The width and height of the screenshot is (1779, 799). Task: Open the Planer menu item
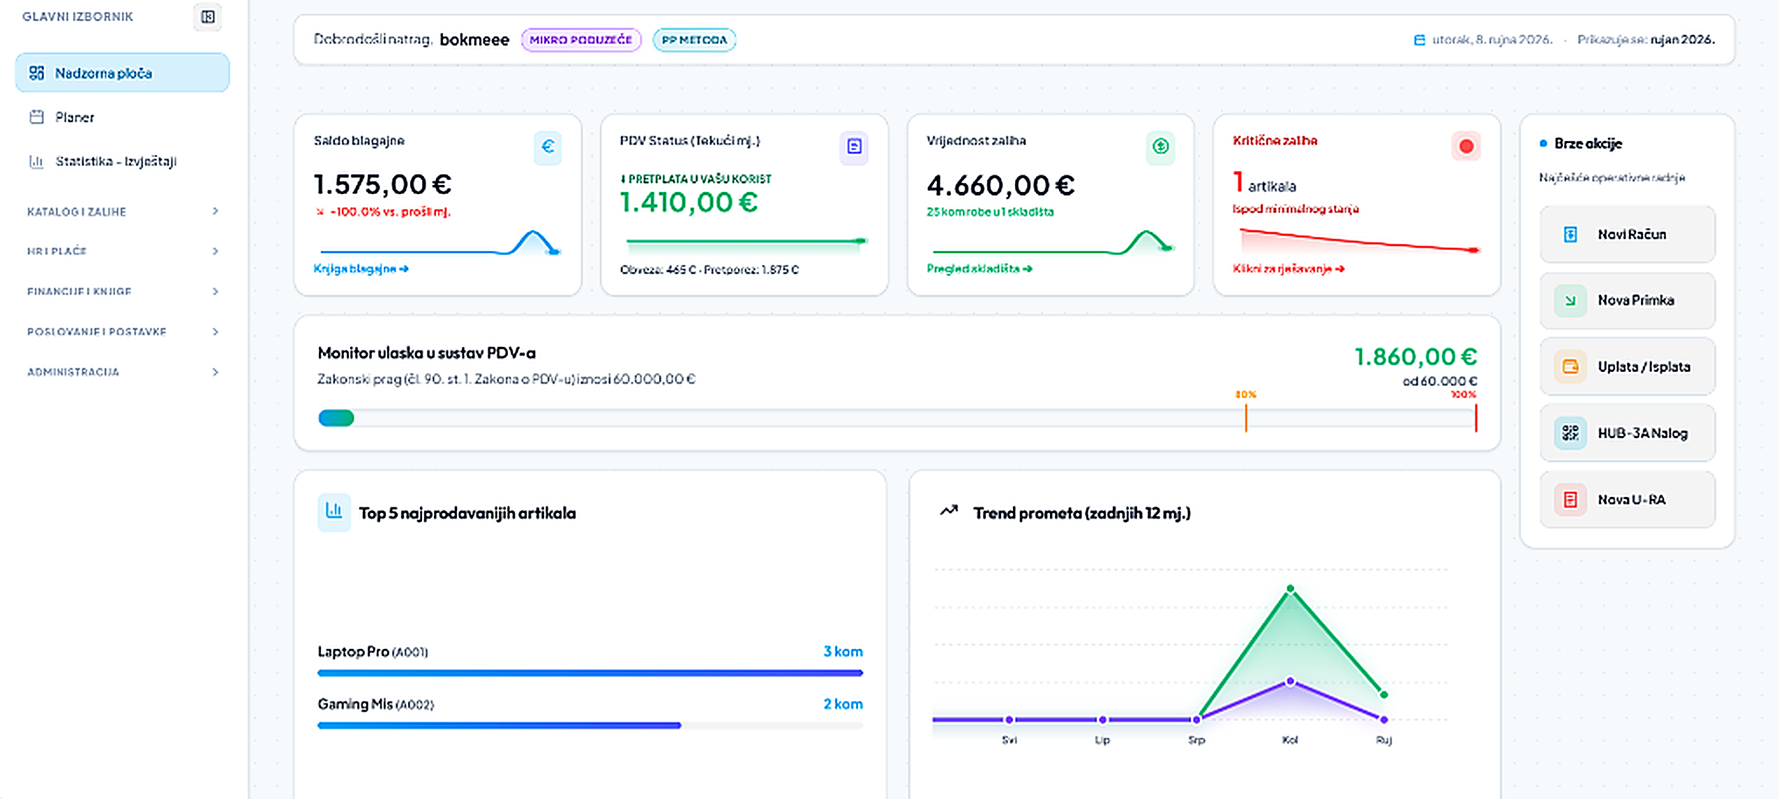[x=123, y=117]
